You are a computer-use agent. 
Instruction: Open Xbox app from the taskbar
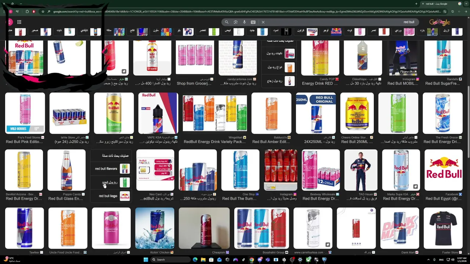(x=308, y=260)
